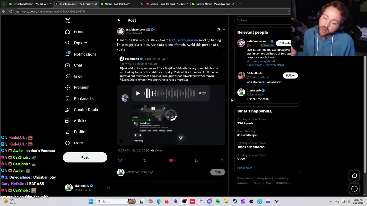Open Grok in the sidebar
The height and width of the screenshot is (206, 367).
tap(74, 76)
